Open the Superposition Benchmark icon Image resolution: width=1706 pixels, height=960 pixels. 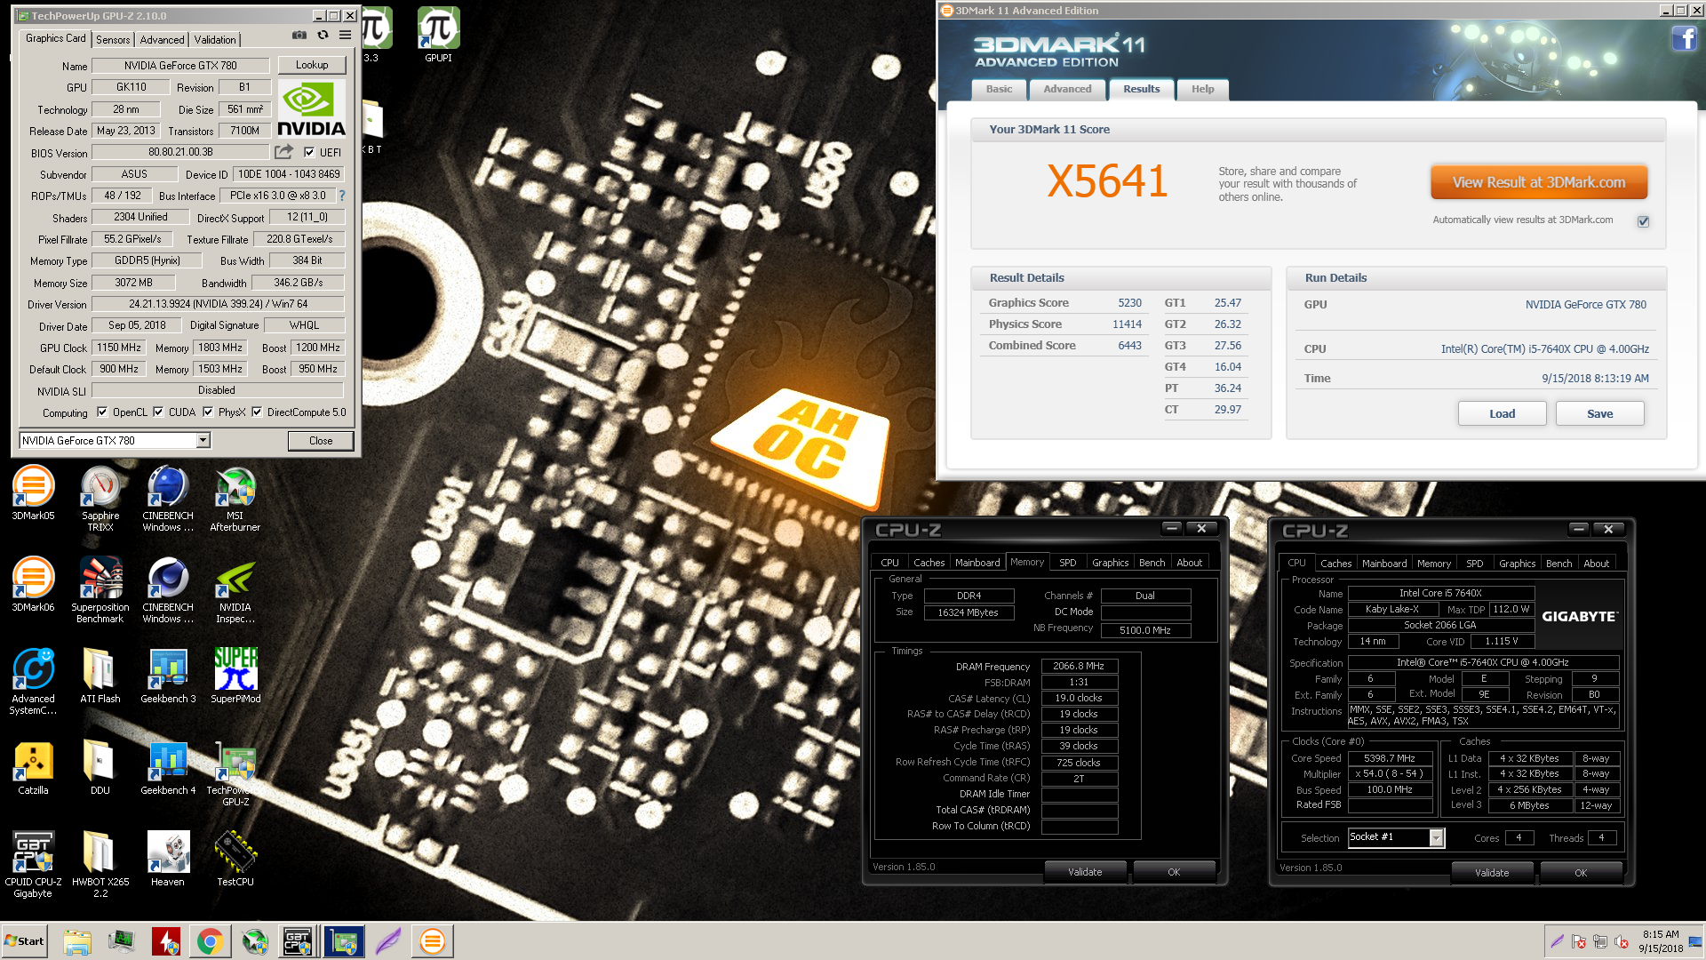(100, 590)
